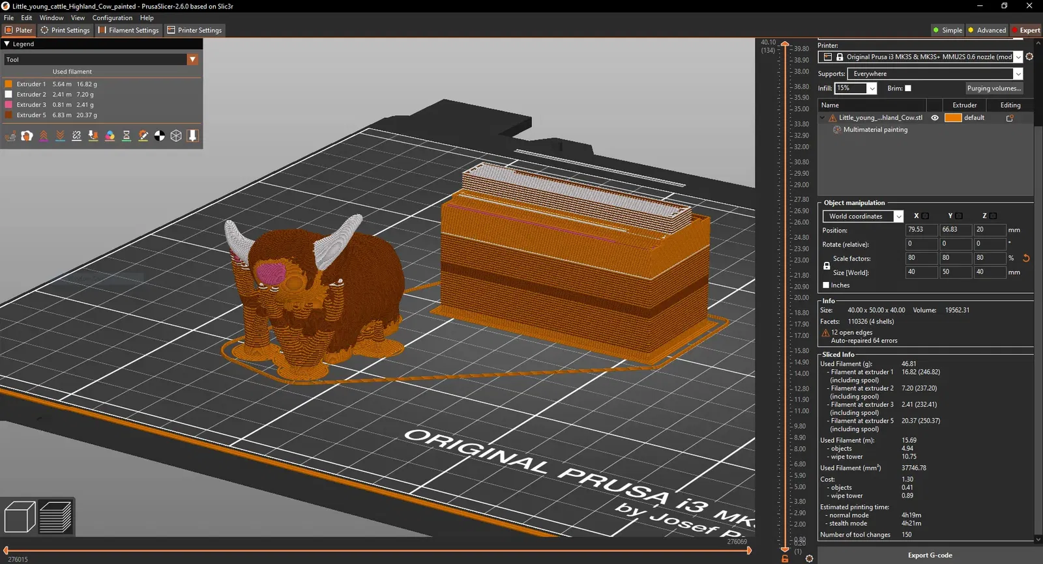This screenshot has height=564, width=1043.
Task: Open the Purging volumes dialog
Action: click(x=993, y=89)
